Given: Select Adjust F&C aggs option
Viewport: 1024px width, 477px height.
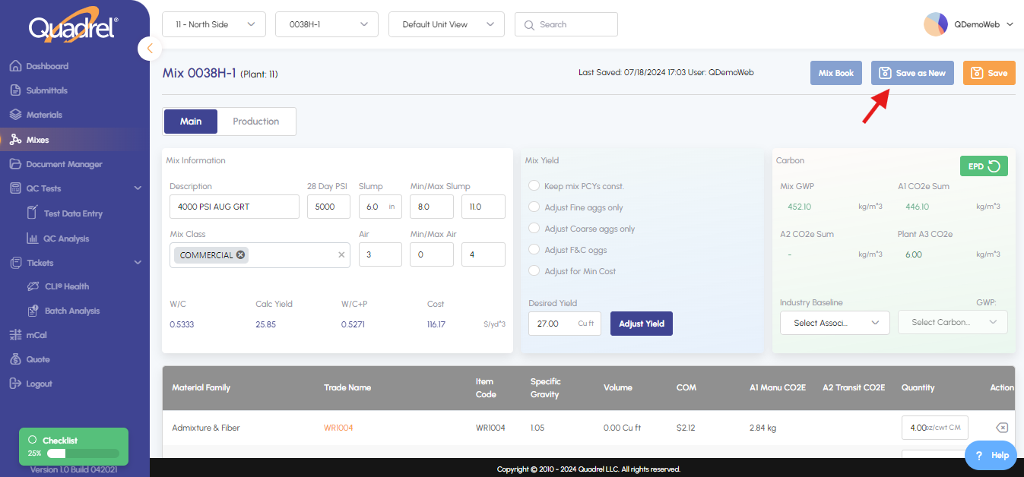Looking at the screenshot, I should coord(534,250).
